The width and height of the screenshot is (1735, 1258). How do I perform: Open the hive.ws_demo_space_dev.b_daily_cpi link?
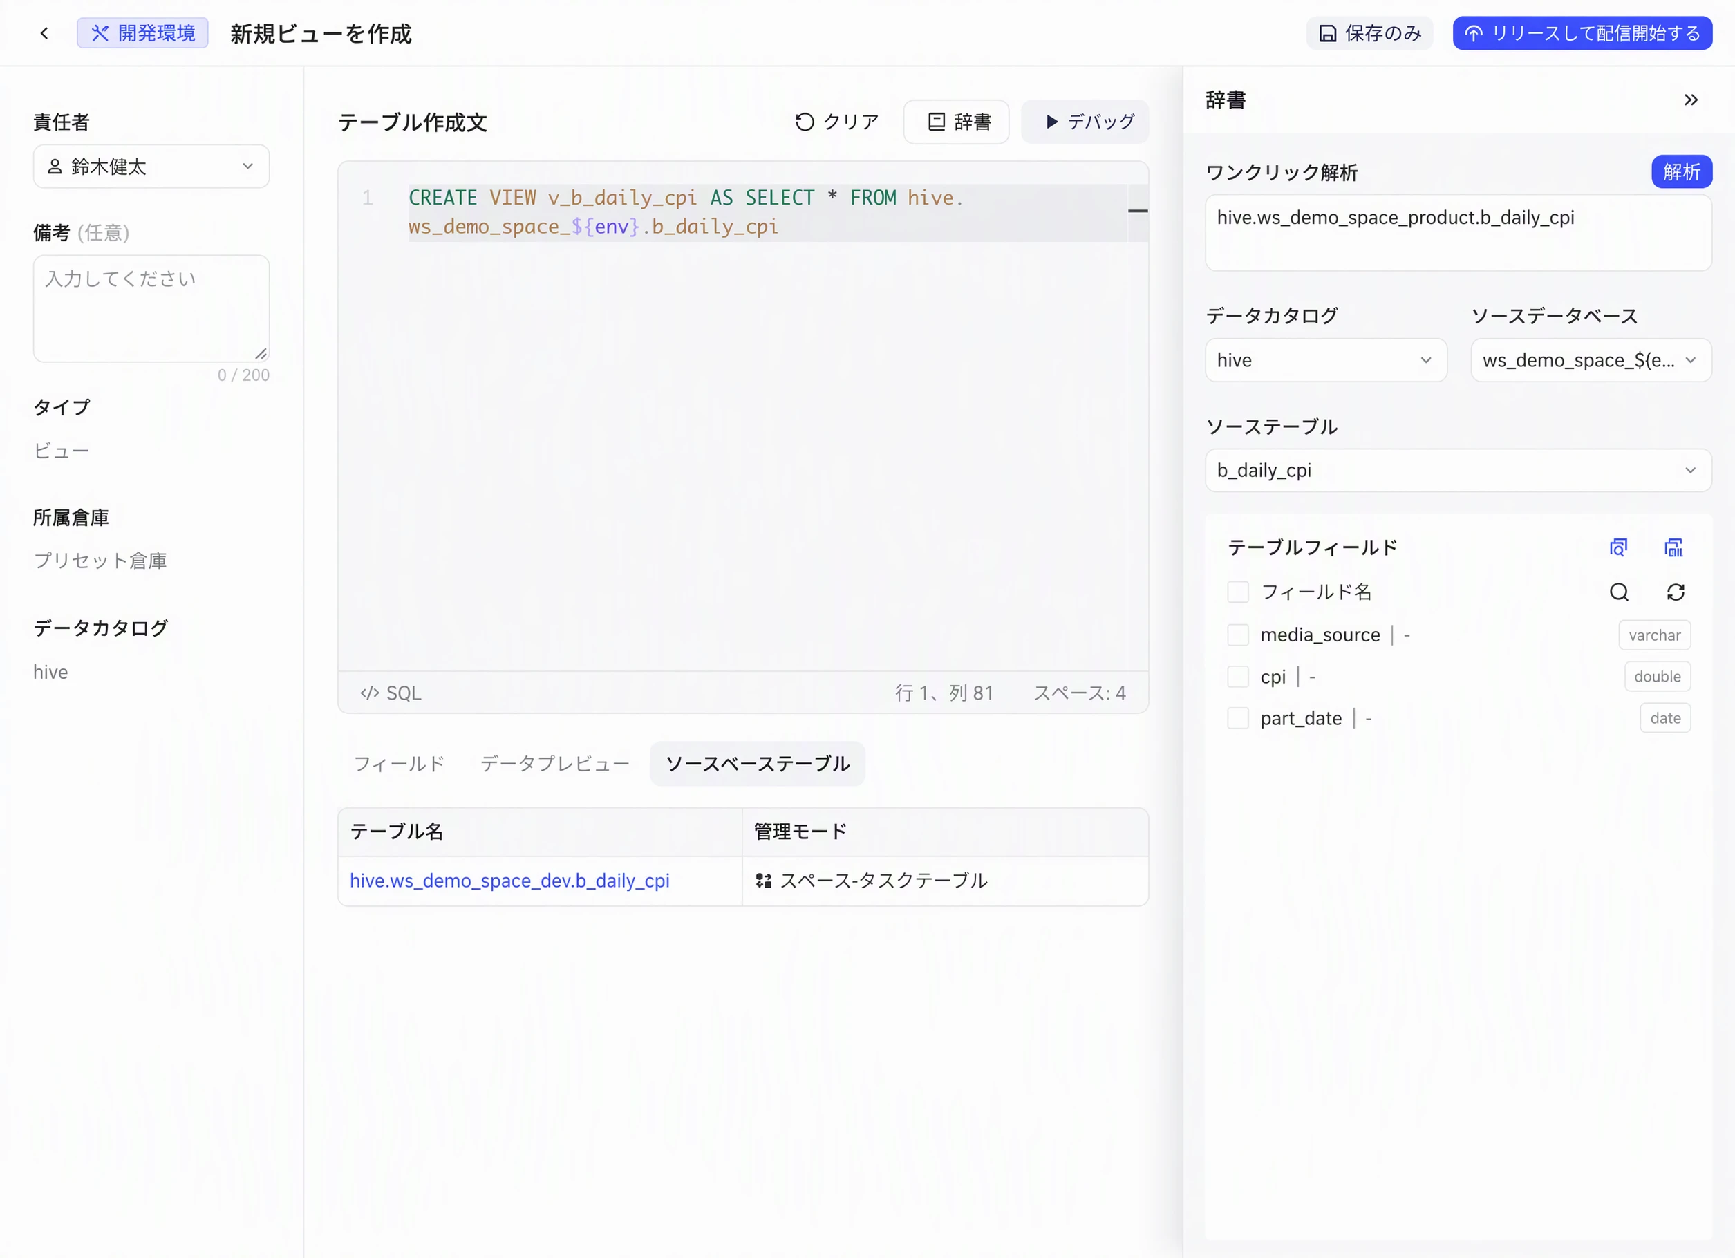point(509,881)
